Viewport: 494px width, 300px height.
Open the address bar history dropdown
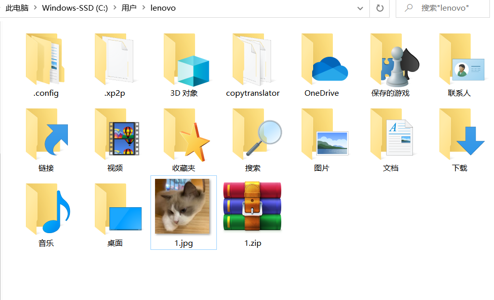pyautogui.click(x=360, y=8)
